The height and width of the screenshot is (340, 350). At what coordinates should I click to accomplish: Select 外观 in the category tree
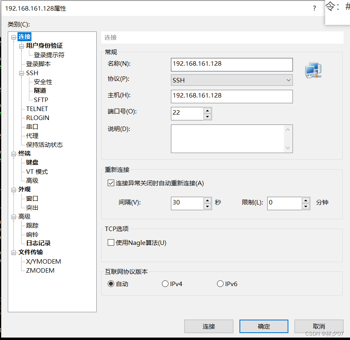[24, 189]
